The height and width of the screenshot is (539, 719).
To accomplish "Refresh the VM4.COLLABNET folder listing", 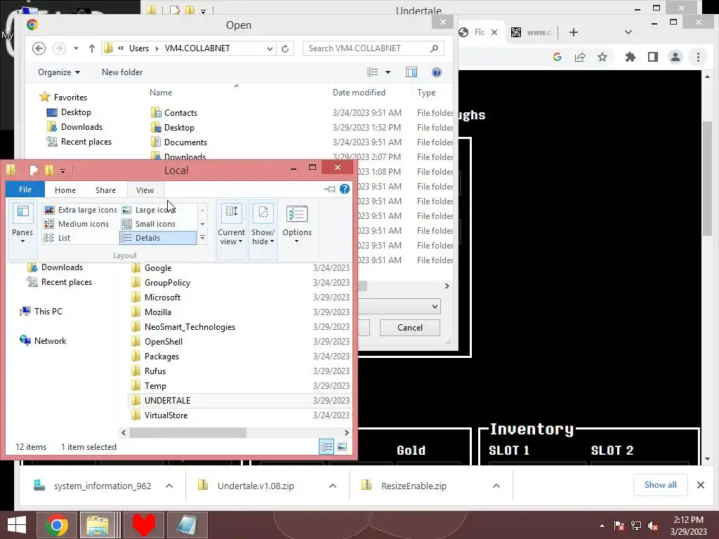I will tap(285, 48).
